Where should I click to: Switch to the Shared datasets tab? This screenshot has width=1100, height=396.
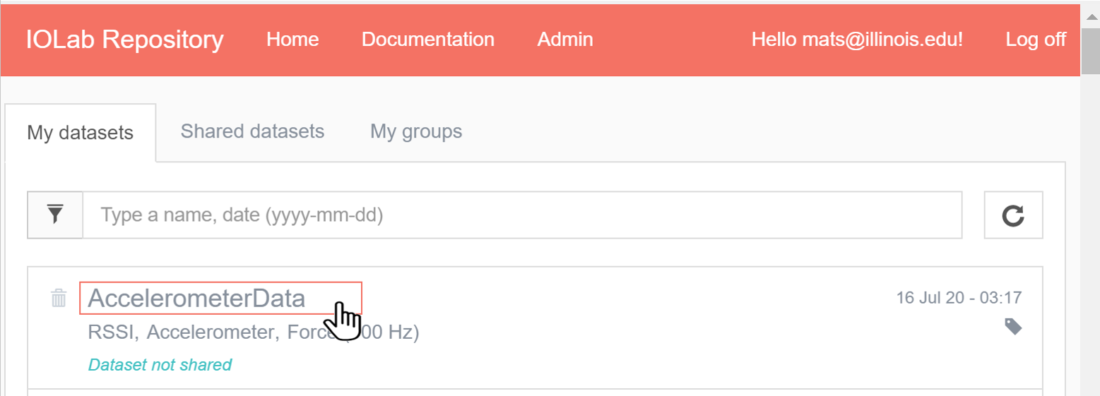click(x=252, y=131)
